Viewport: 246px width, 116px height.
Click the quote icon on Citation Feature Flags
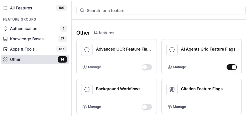(172, 89)
